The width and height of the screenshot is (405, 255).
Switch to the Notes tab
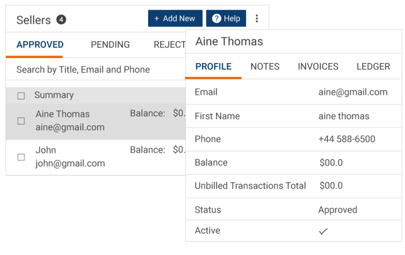click(265, 66)
